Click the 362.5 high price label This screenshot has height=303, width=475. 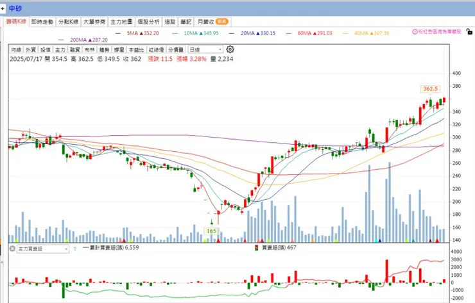coord(431,88)
